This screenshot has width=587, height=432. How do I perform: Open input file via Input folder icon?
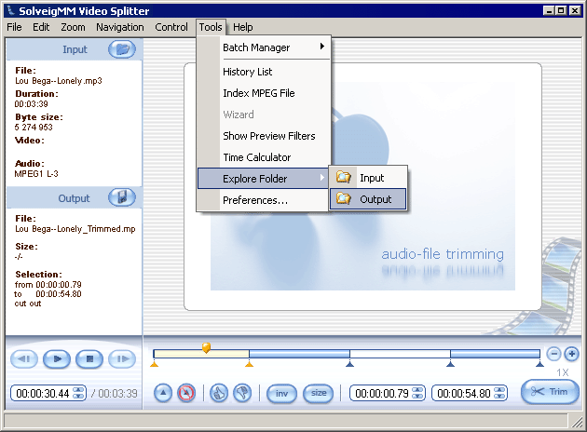(122, 49)
